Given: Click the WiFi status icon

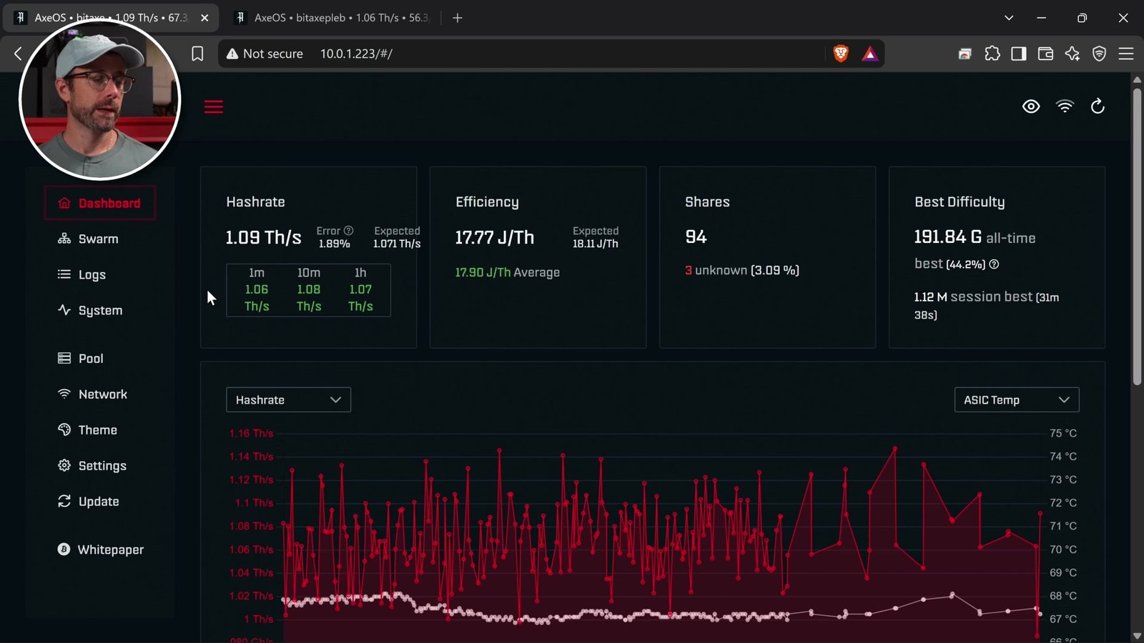Looking at the screenshot, I should click(1065, 106).
